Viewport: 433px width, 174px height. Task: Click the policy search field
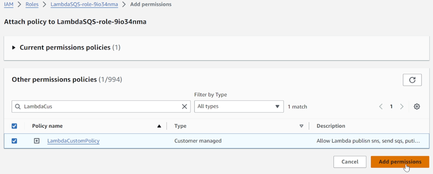click(x=101, y=107)
